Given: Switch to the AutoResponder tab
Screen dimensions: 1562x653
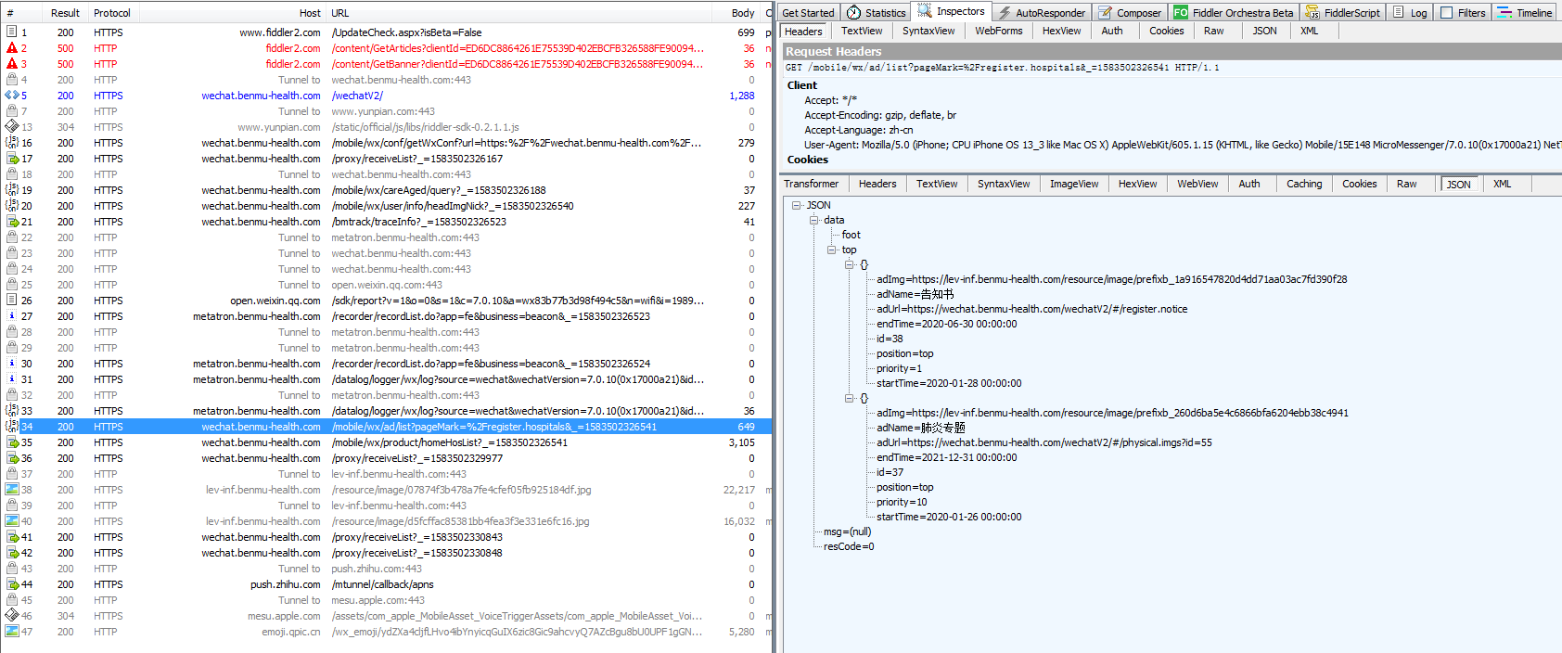Looking at the screenshot, I should [1041, 13].
